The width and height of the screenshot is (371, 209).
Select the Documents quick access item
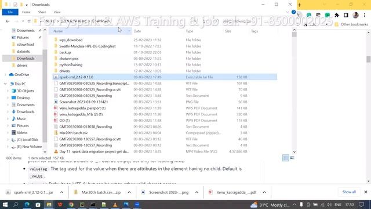point(26,31)
